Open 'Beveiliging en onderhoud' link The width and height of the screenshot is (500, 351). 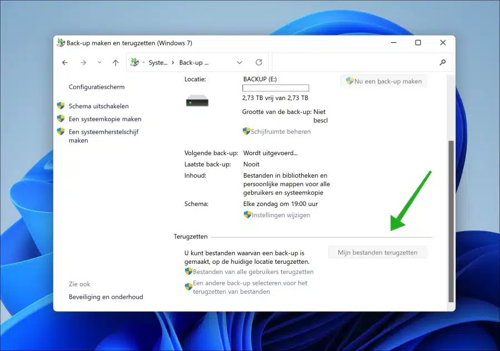click(106, 297)
